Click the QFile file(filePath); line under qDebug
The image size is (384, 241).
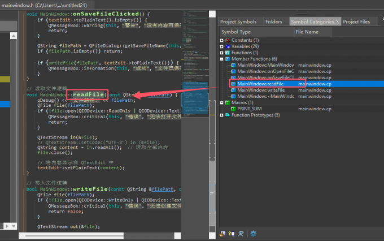(x=66, y=106)
